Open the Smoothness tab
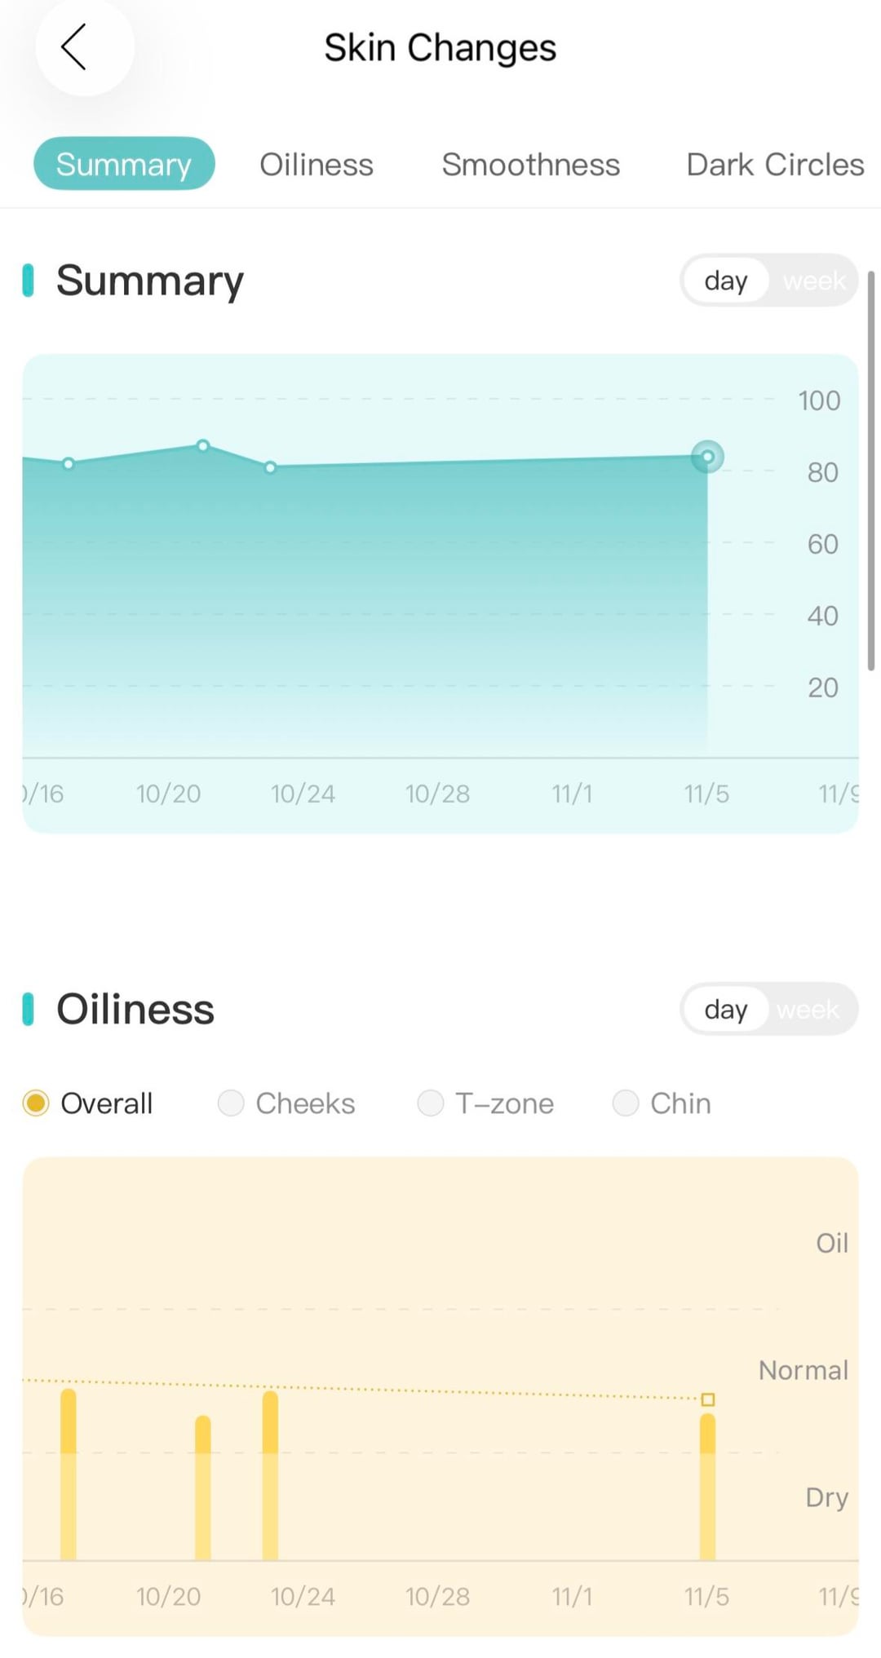The image size is (881, 1658). pos(530,165)
